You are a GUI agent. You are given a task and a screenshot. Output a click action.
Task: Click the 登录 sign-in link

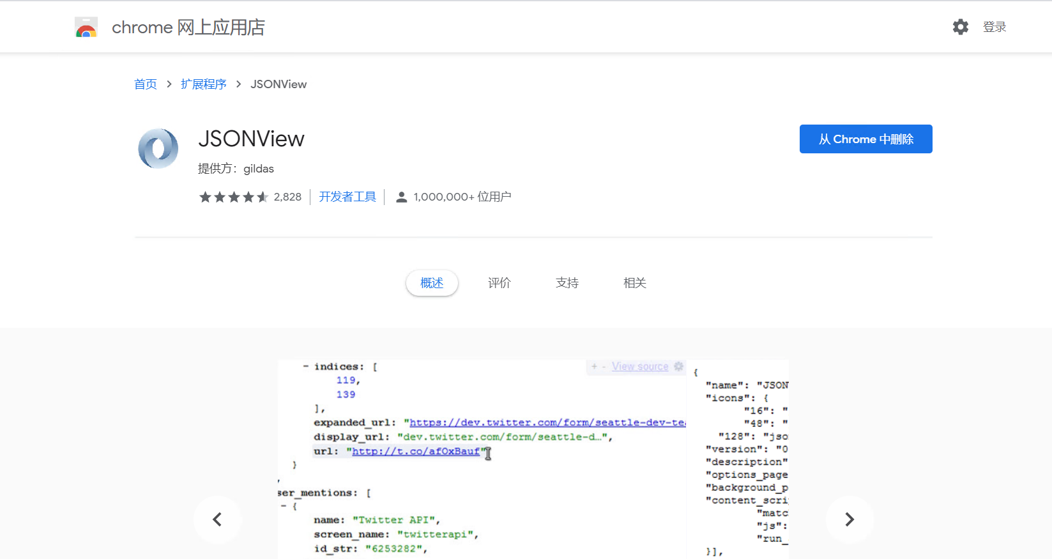click(x=995, y=27)
